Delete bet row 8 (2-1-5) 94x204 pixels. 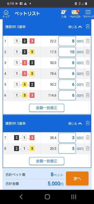click(88, 149)
